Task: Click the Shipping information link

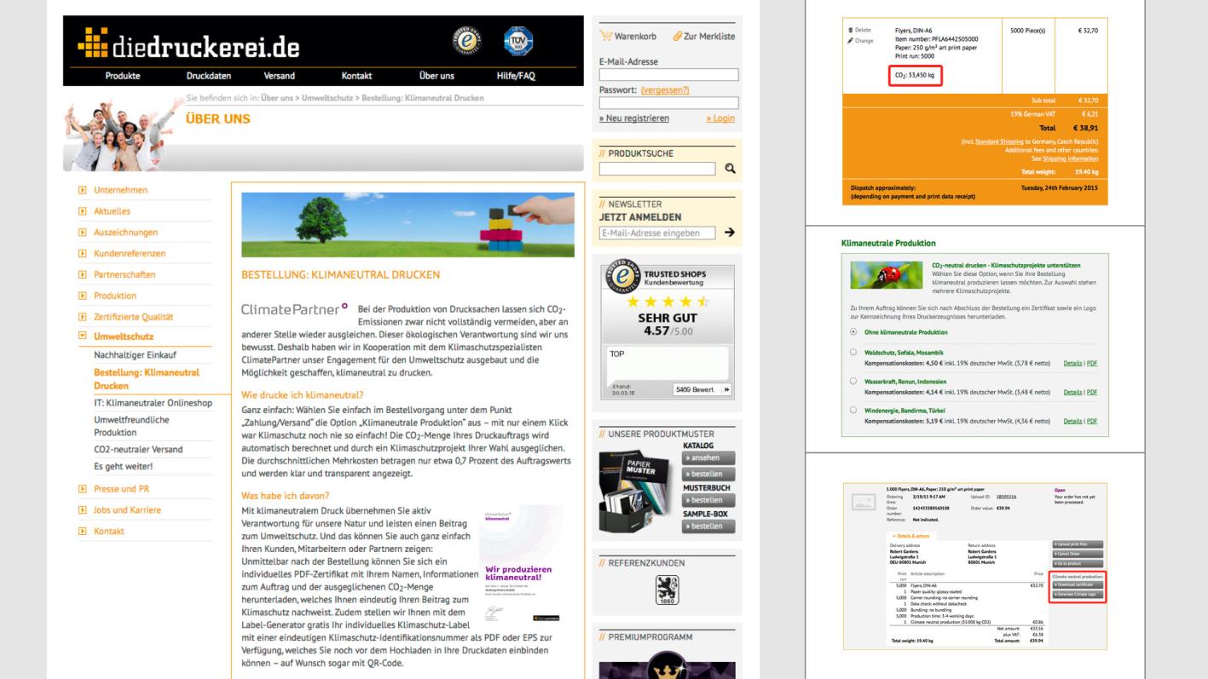Action: coord(1070,159)
